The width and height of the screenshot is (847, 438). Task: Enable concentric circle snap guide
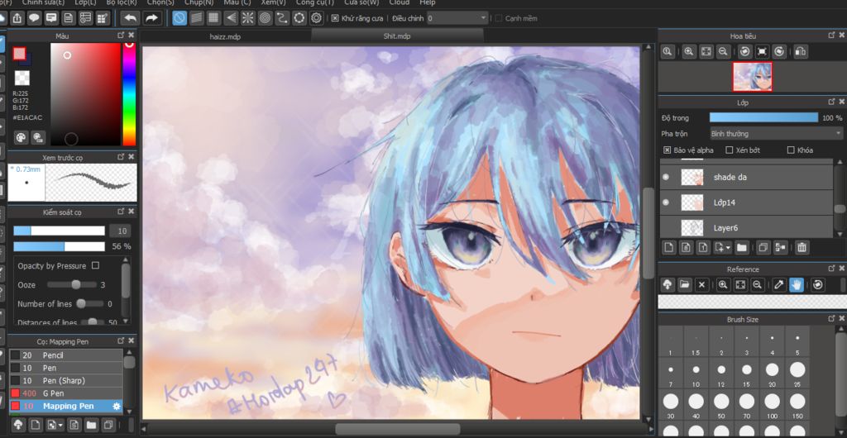[265, 18]
